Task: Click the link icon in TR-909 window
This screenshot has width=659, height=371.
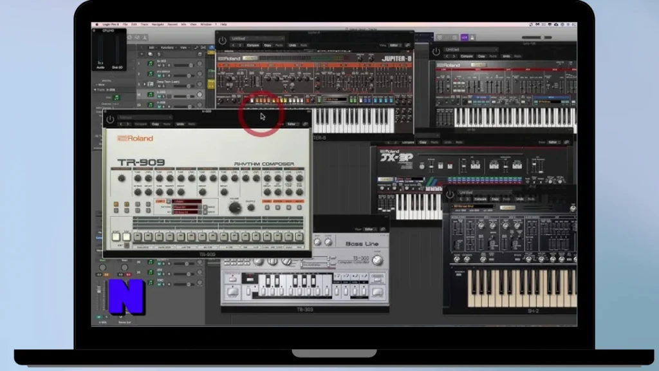Action: [x=305, y=124]
